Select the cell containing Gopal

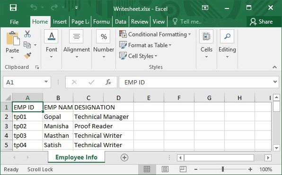tap(58, 117)
